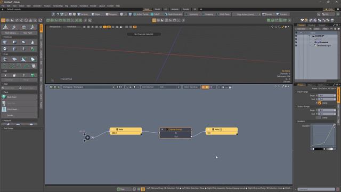Select the Sphere primitive tool
341x192 pixels.
(14, 42)
